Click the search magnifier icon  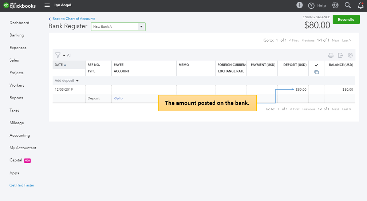pos(348,5)
